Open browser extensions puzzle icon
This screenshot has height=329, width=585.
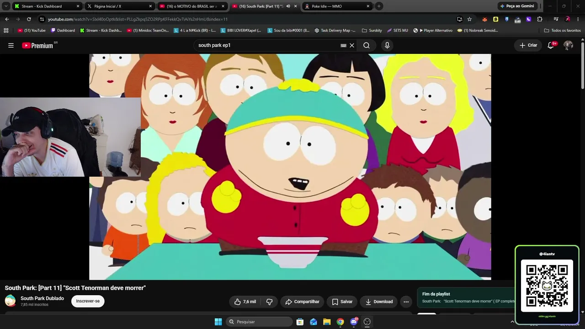coord(540,19)
